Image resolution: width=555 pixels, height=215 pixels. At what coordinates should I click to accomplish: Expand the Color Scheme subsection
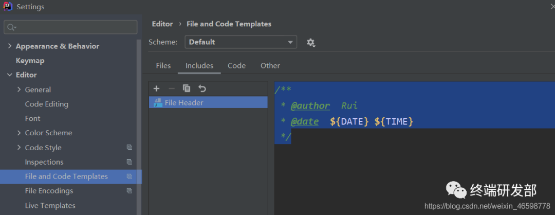tap(19, 133)
